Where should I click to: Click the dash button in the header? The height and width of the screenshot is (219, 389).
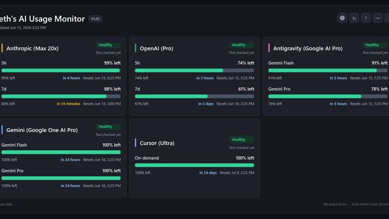pyautogui.click(x=378, y=18)
